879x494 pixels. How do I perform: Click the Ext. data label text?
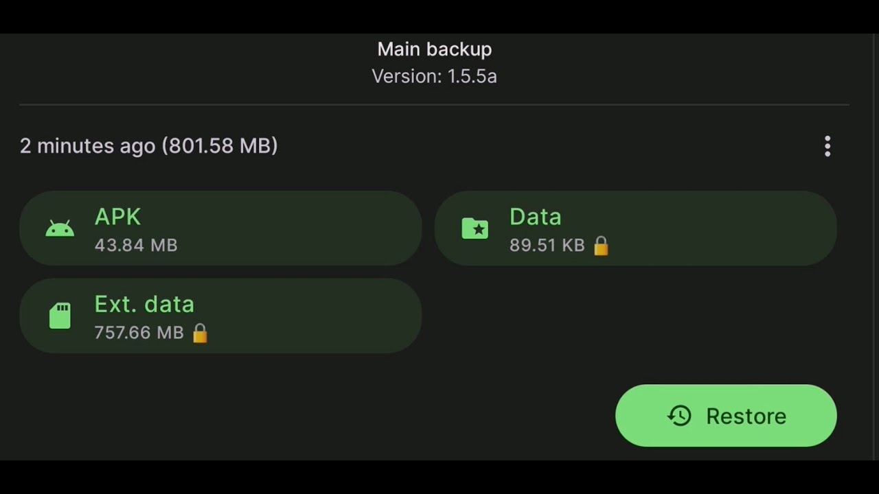coord(144,304)
